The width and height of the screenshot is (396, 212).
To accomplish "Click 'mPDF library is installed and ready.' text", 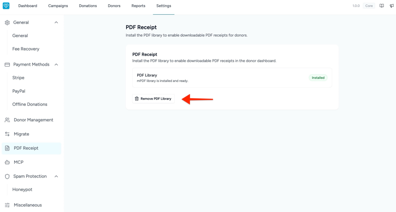I will point(162,81).
